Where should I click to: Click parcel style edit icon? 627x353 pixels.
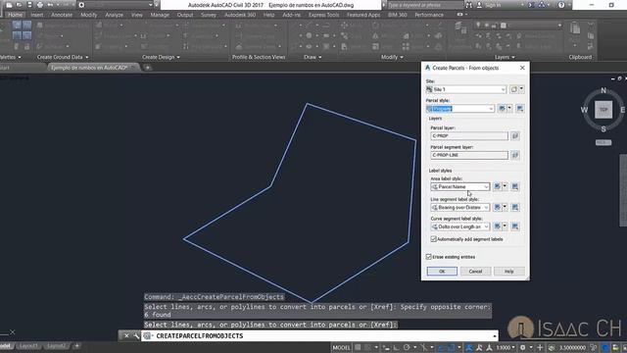[x=502, y=109]
